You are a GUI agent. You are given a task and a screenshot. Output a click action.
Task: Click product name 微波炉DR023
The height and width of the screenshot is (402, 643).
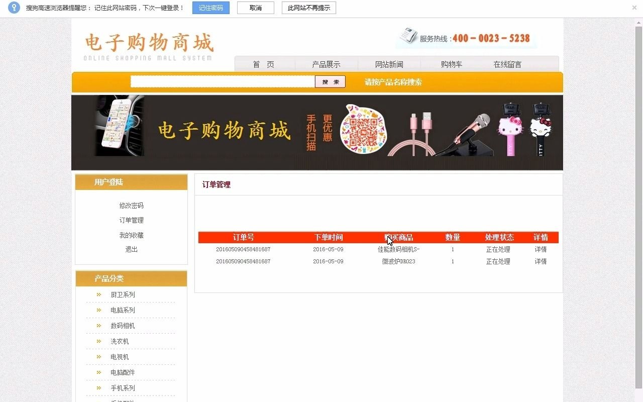399,261
